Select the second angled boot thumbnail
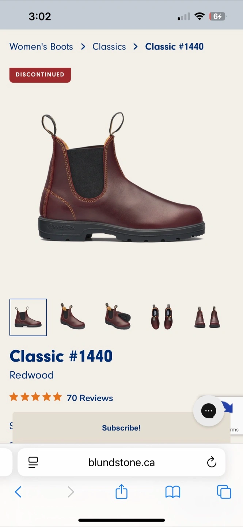This screenshot has height=527, width=243. pos(72,317)
